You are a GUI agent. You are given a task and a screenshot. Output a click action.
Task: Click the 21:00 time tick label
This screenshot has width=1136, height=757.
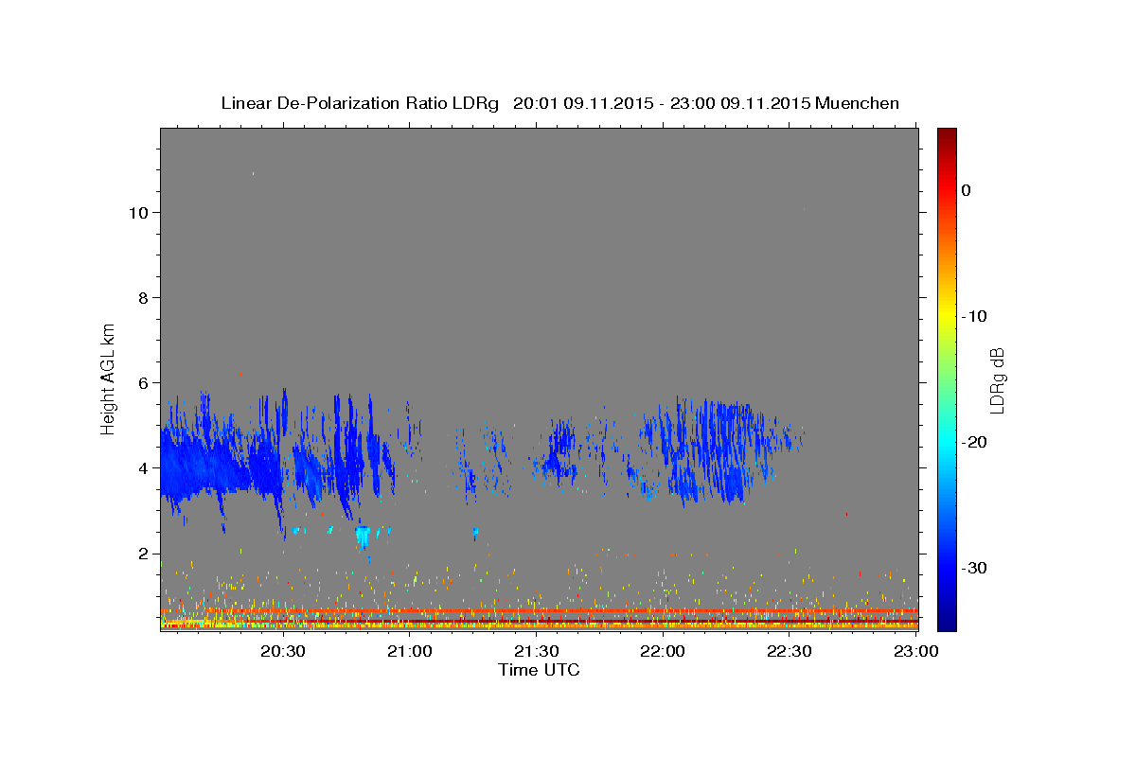pos(410,651)
